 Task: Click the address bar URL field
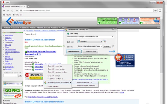click(86, 11)
